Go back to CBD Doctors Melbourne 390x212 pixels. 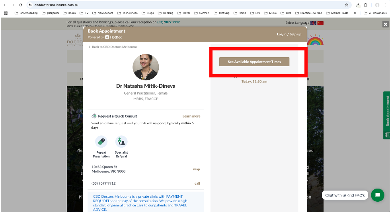113,47
